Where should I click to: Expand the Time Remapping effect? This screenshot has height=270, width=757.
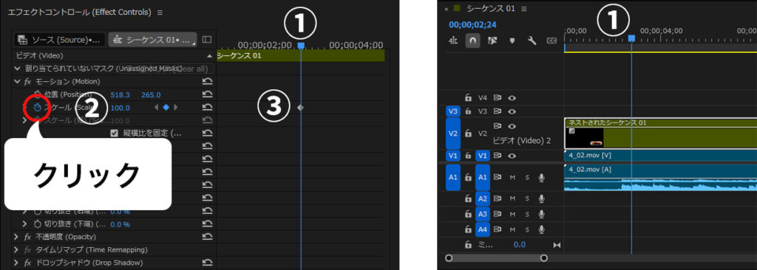[x=16, y=250]
